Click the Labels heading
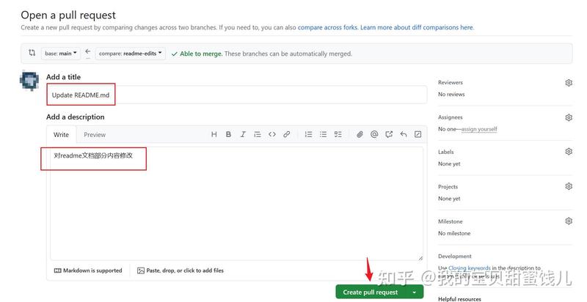 pyautogui.click(x=446, y=152)
